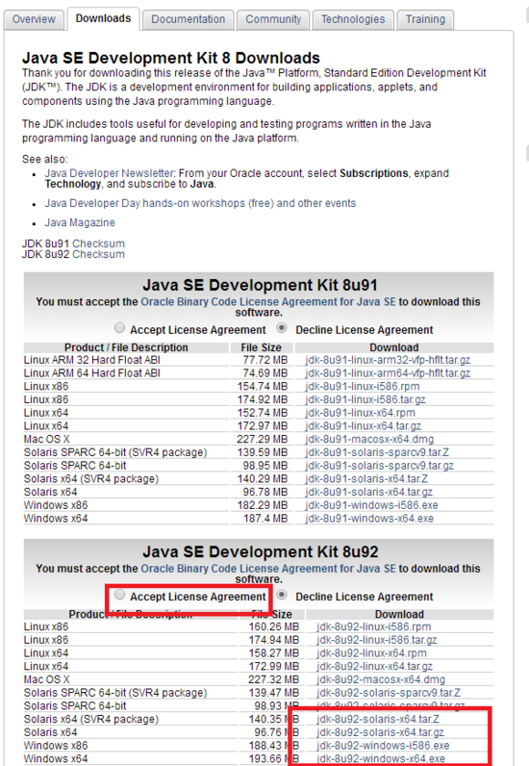Click the 187.4 MB file size cell
The width and height of the screenshot is (529, 766).
point(265,519)
